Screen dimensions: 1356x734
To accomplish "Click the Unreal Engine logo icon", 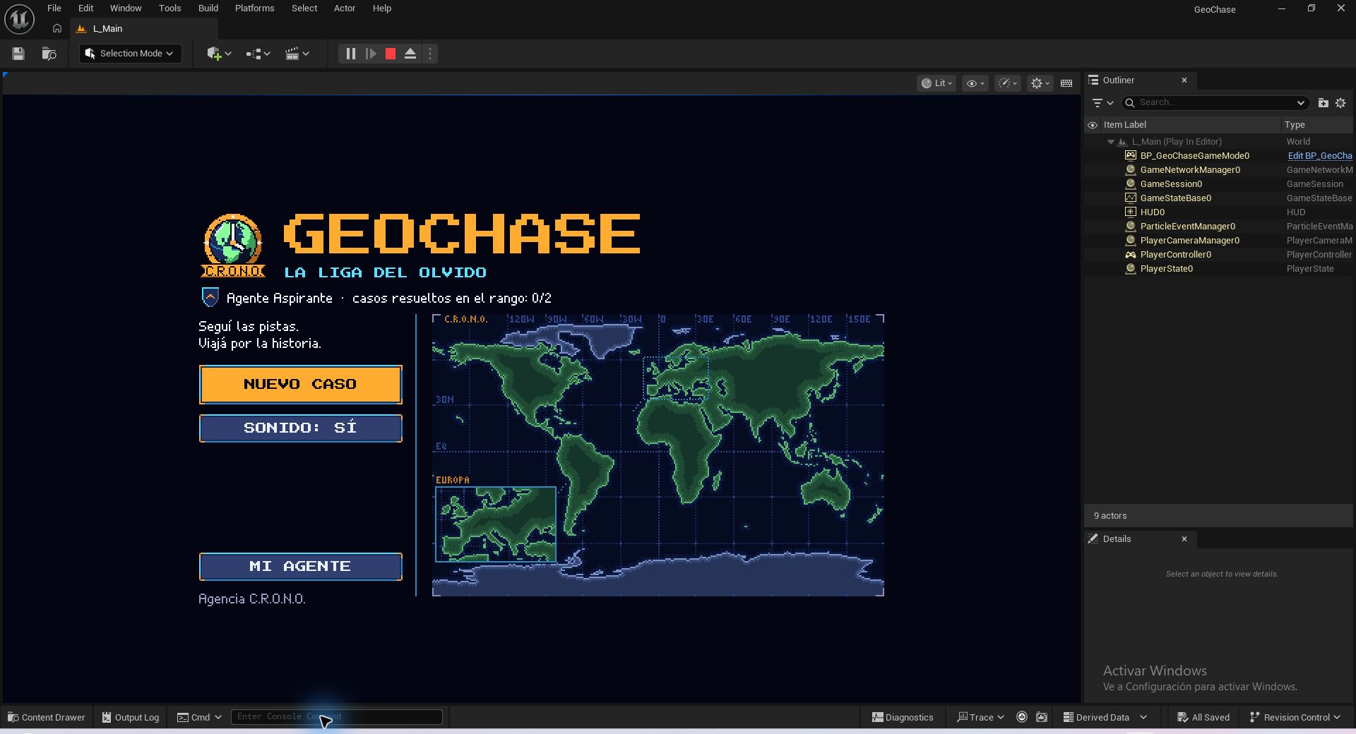I will coord(19,19).
